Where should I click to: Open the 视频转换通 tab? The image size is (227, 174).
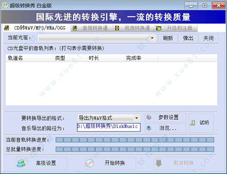point(134,28)
